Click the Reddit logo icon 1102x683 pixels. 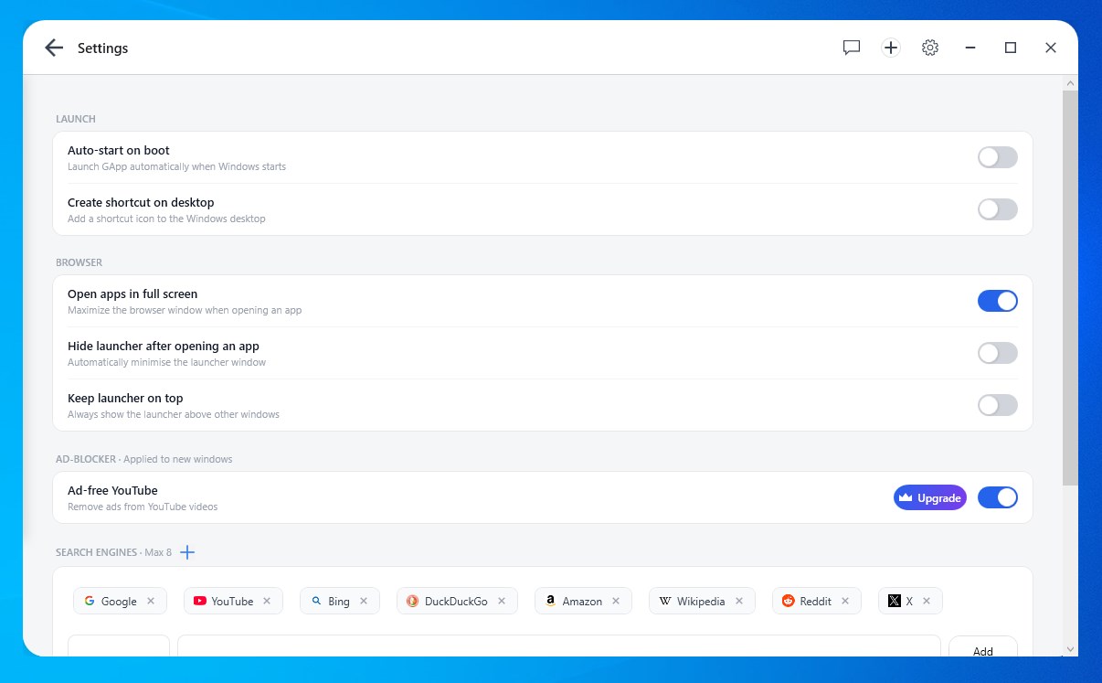point(789,601)
